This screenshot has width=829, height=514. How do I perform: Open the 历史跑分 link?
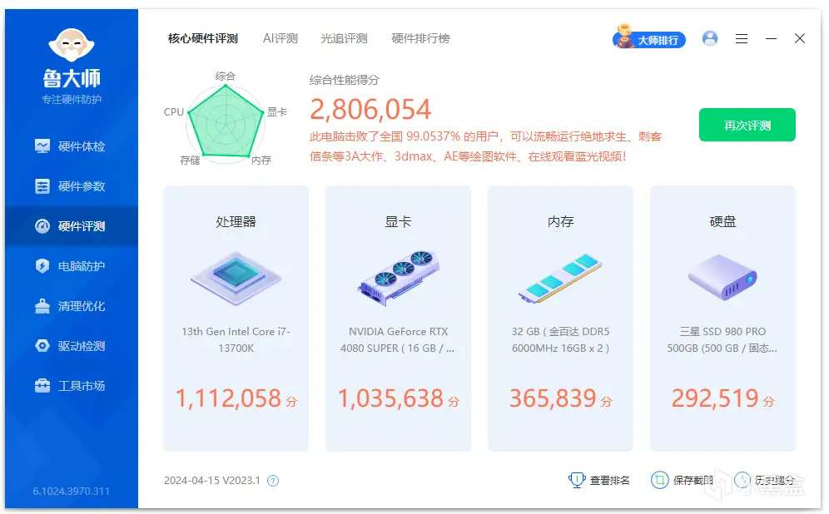tap(775, 480)
